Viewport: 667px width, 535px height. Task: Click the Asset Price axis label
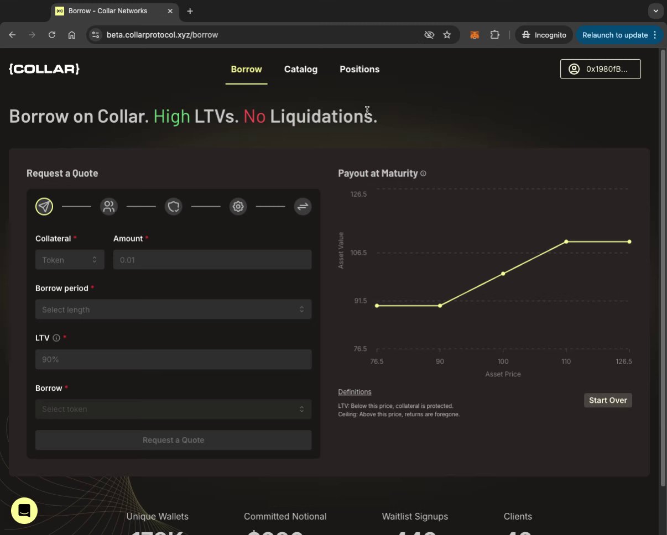click(503, 374)
